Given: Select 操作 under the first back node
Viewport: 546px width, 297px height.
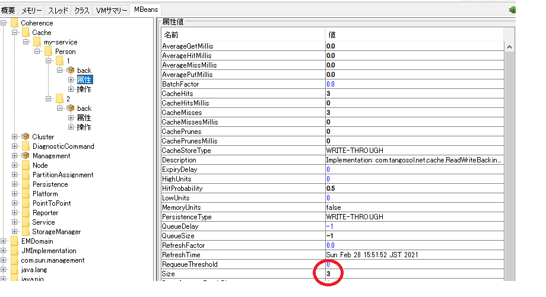Looking at the screenshot, I should (84, 90).
